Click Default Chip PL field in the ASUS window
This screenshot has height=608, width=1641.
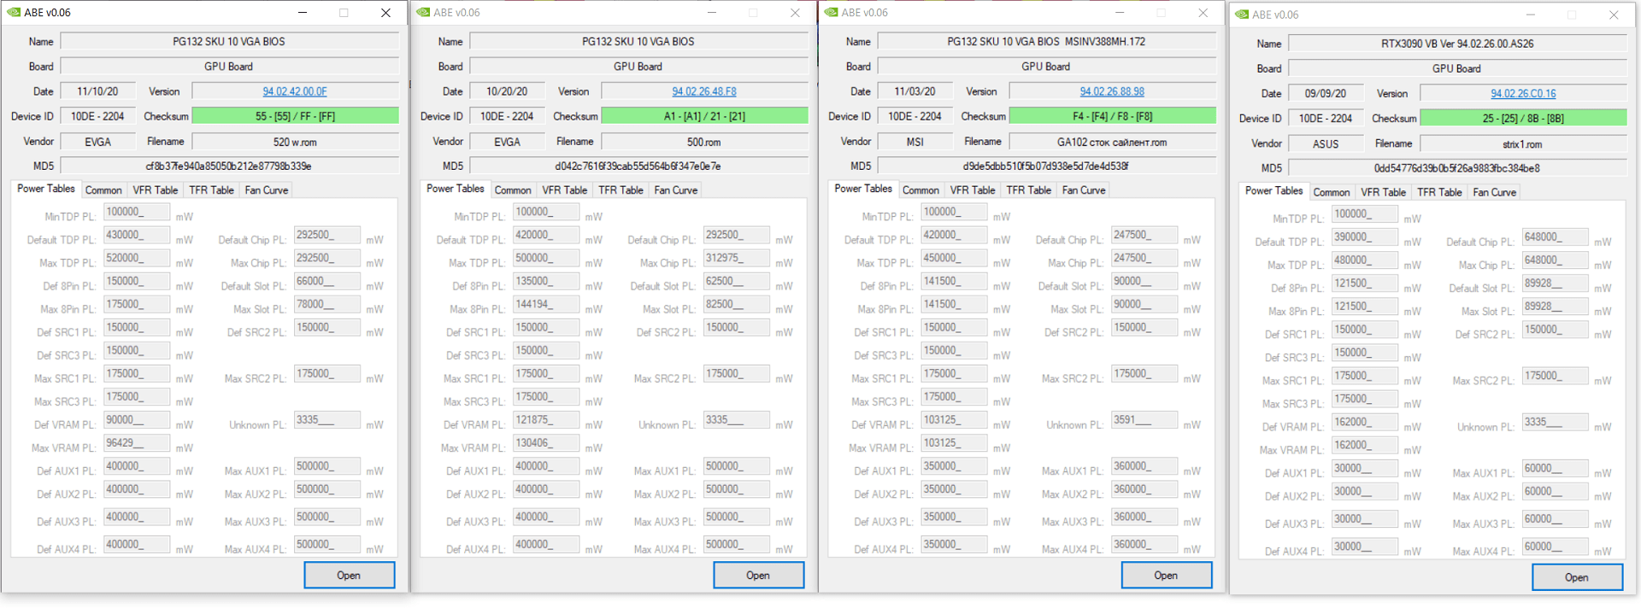click(x=1555, y=237)
